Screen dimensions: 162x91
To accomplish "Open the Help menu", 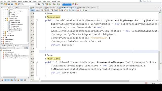I will pos(59,1).
